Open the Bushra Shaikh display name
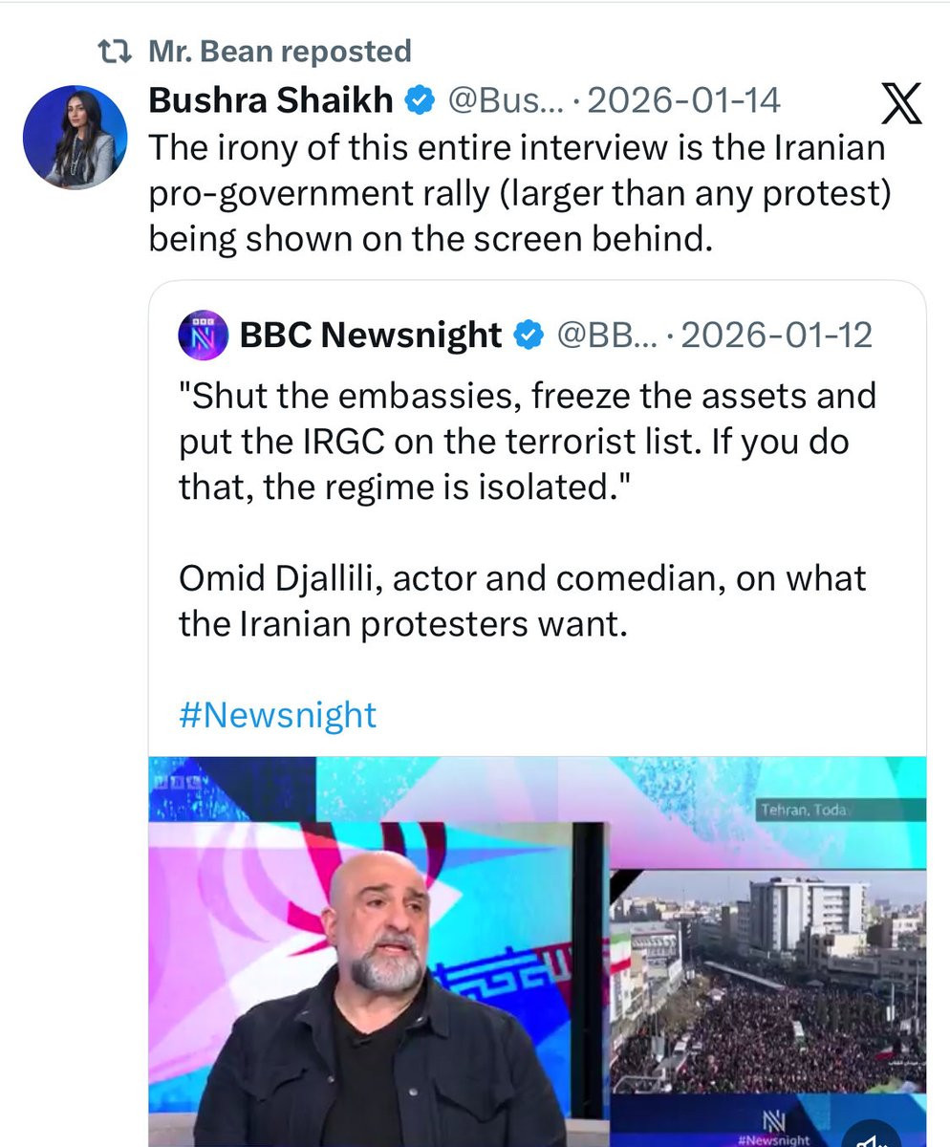The height and width of the screenshot is (1147, 950). click(x=271, y=99)
